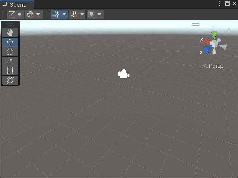This screenshot has width=238, height=178.
Task: Select the Move tool
Action: point(10,42)
